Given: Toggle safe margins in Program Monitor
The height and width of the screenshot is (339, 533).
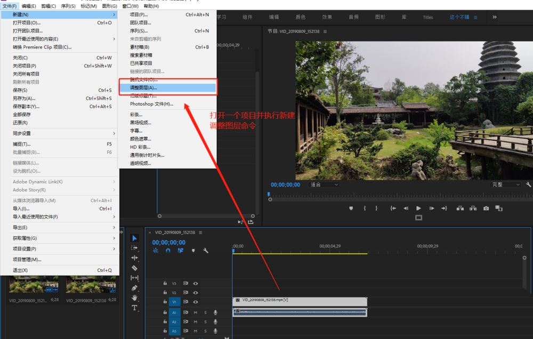Looking at the screenshot, I should point(419,217).
